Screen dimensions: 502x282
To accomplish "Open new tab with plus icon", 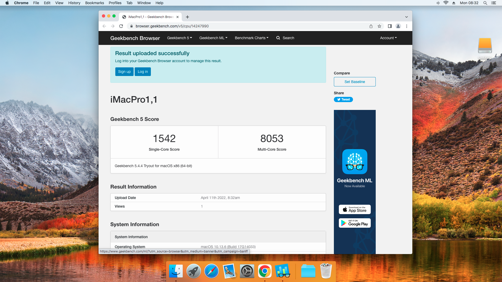I will [x=187, y=17].
